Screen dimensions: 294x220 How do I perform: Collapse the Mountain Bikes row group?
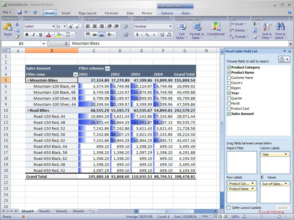(28, 81)
